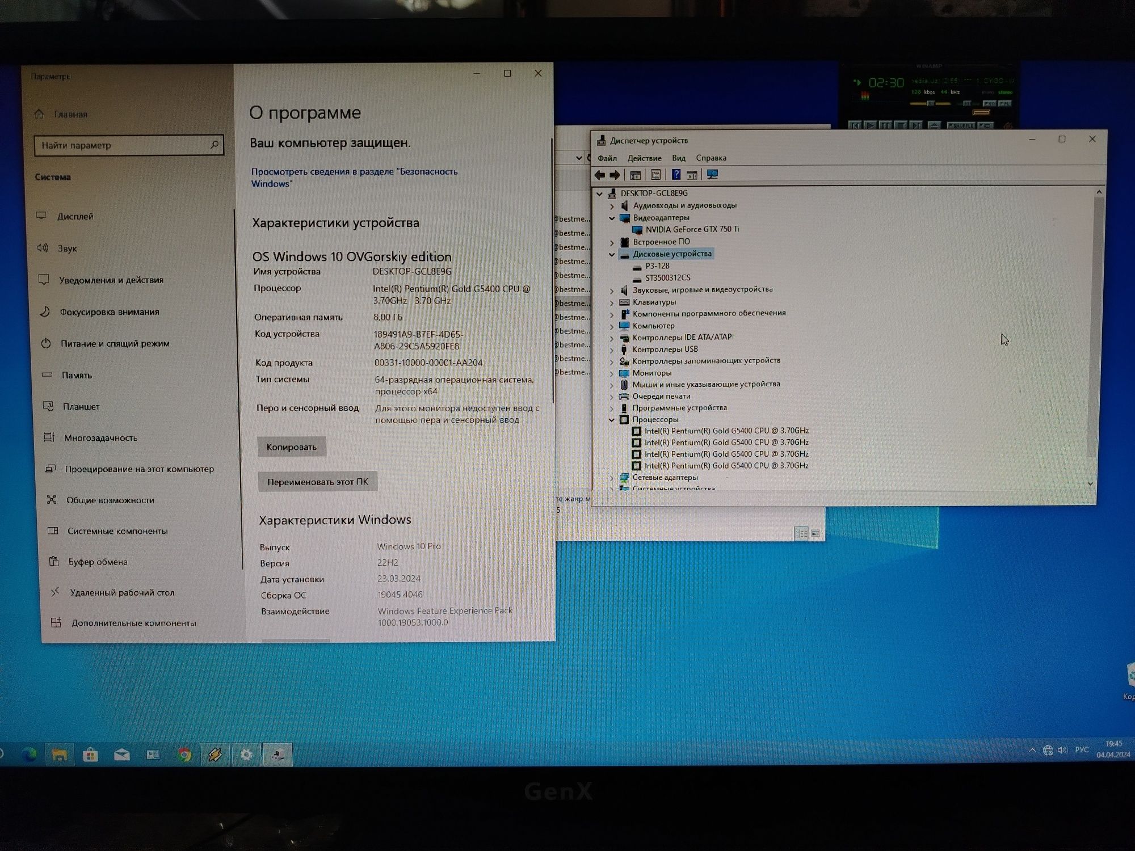The height and width of the screenshot is (851, 1135).
Task: Open Главная home in Settings sidebar
Action: (62, 114)
